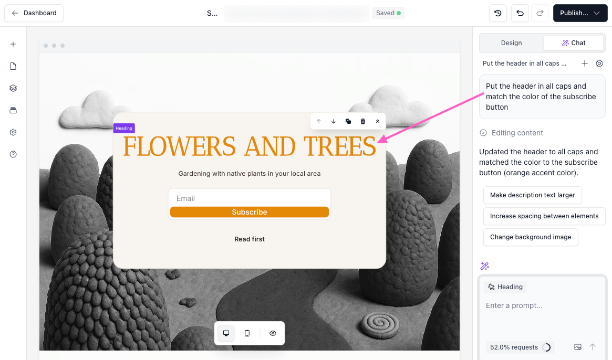The height and width of the screenshot is (360, 612).
Task: Open version history clock icon
Action: click(x=498, y=13)
